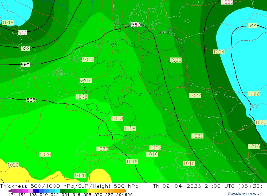
Task: Click the legend value 582
Action: pos(109,194)
